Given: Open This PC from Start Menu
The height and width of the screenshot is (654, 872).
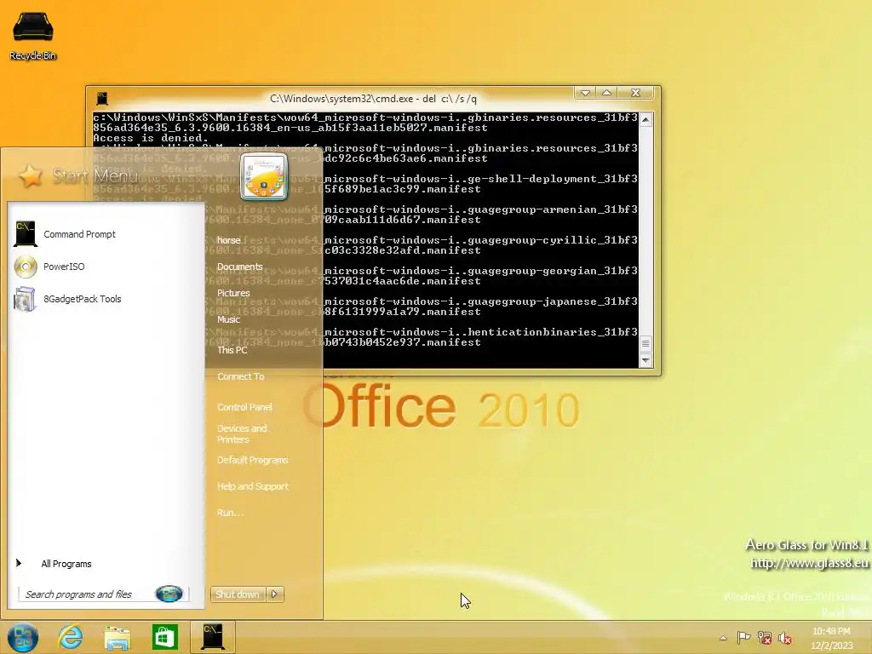Looking at the screenshot, I should click(232, 350).
